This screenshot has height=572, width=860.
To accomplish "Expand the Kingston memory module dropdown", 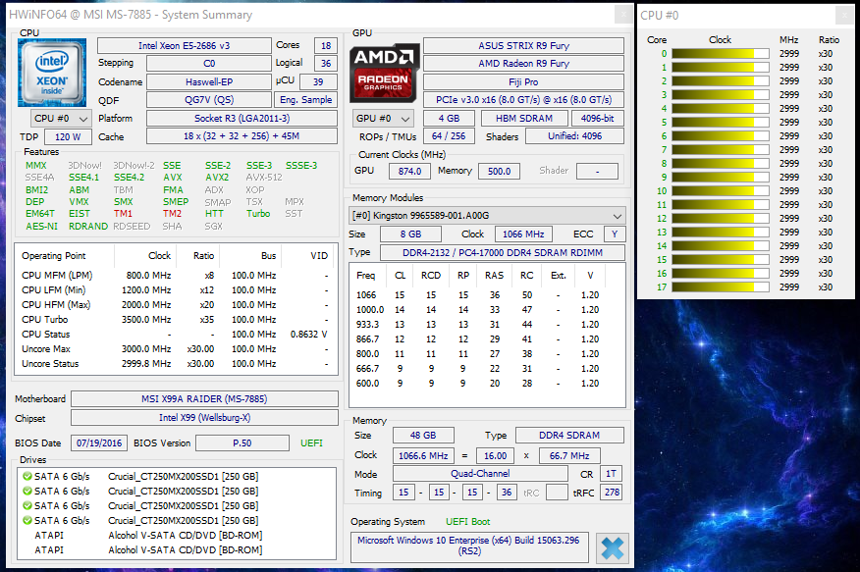I will [487, 215].
